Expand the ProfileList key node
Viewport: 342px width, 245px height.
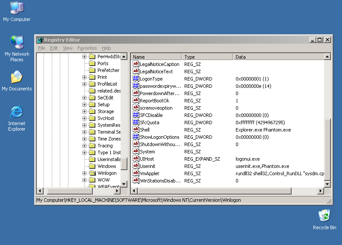(x=84, y=84)
